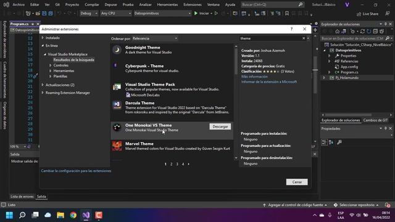Click Descargar for One Monokai VS Theme
This screenshot has width=395, height=222.
pos(220,126)
